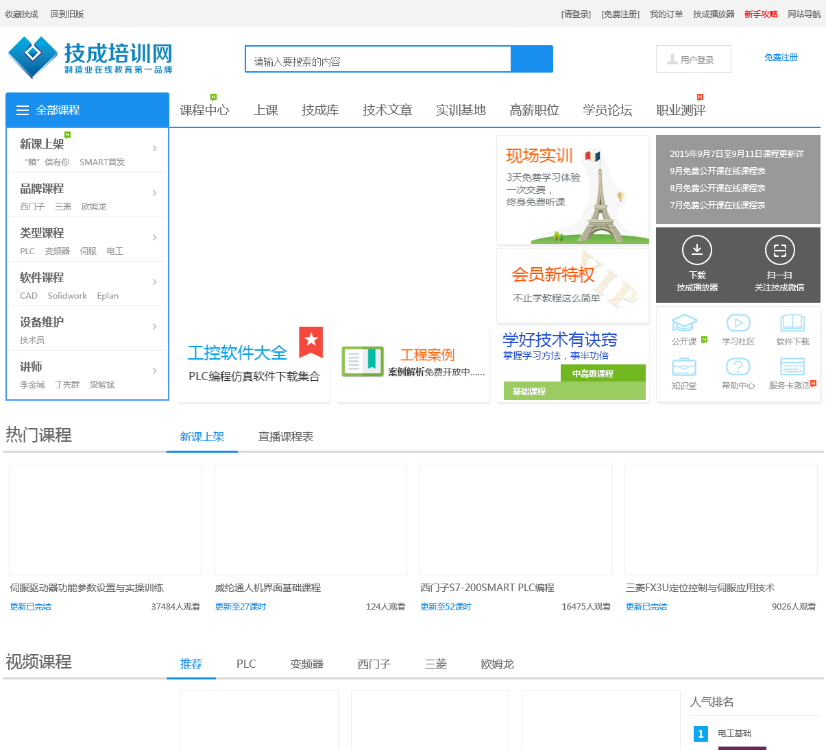Open the 公开课 graduation cap icon

pos(684,323)
